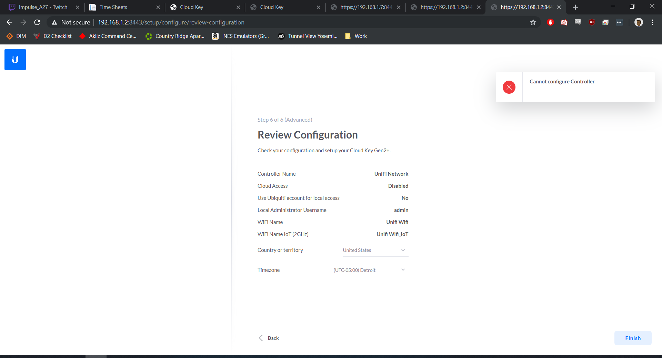Go back using the browser back arrow
662x358 pixels.
click(9, 22)
